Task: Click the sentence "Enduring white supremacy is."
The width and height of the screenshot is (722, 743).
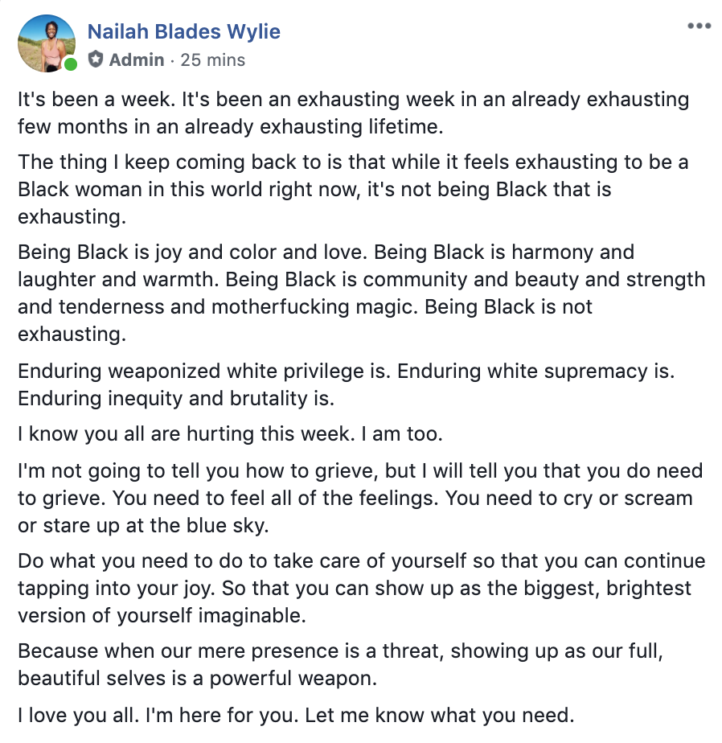Action: pos(535,371)
